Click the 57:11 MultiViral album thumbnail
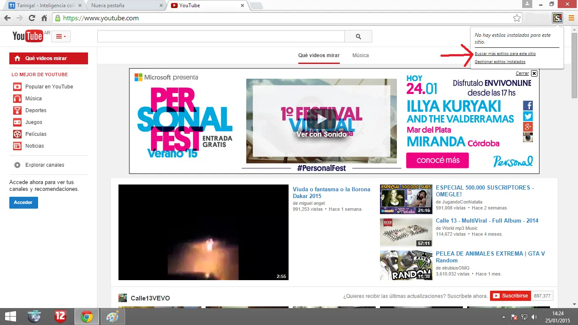The width and height of the screenshot is (578, 325). [406, 232]
